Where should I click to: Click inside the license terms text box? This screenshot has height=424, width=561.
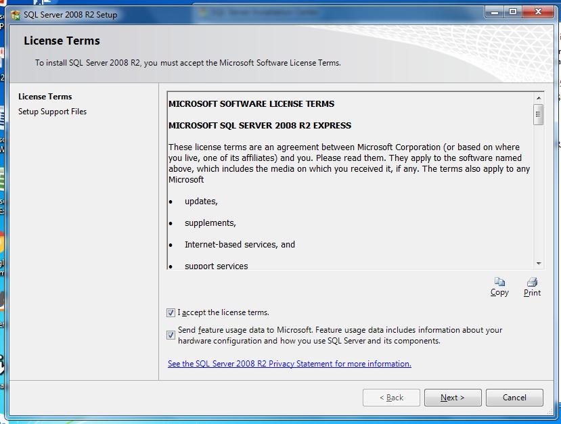tap(351, 181)
